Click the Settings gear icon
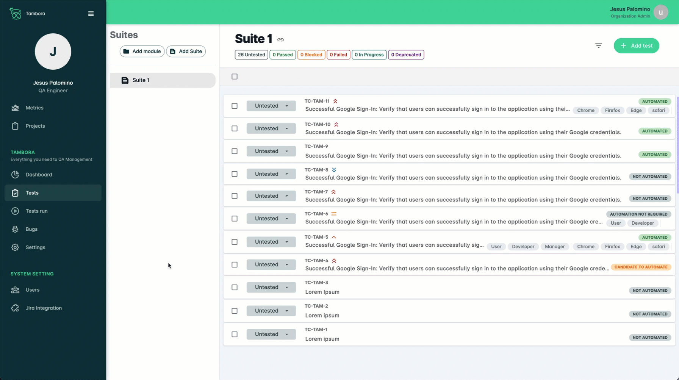This screenshot has height=380, width=679. (x=15, y=247)
